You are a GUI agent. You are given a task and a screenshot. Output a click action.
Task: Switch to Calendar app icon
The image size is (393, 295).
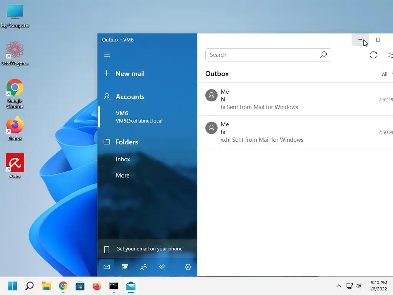pos(125,267)
